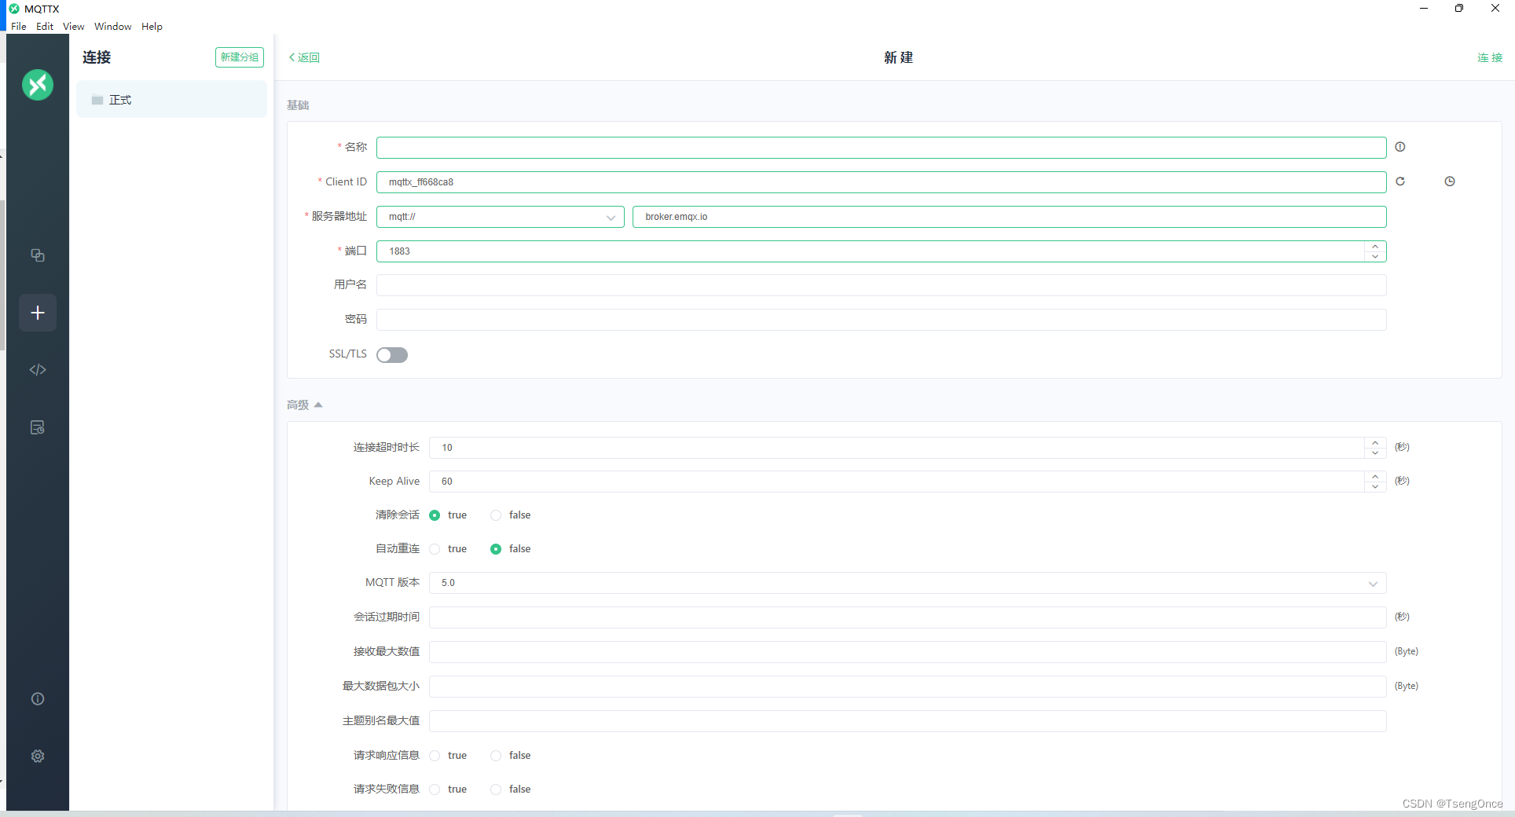Open Settings via sidebar gear icon
This screenshot has height=817, width=1515.
[x=37, y=756]
